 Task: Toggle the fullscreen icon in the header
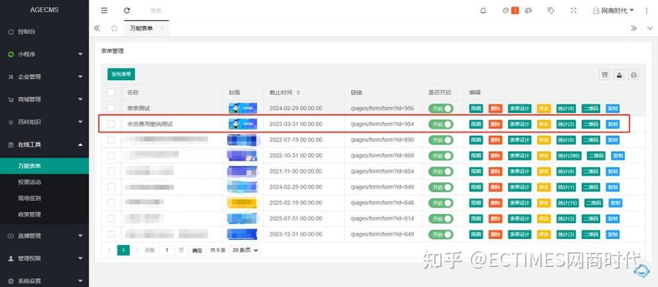[574, 10]
